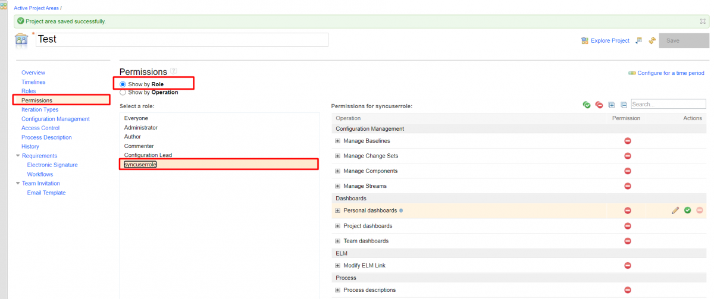The height and width of the screenshot is (299, 714).
Task: Click Configure for a time period link
Action: (x=670, y=73)
